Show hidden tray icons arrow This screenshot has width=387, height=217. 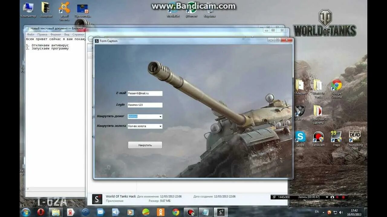click(x=324, y=212)
